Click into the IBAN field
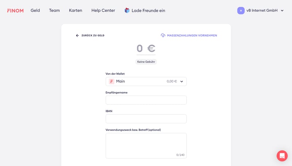The image size is (292, 166). click(146, 119)
